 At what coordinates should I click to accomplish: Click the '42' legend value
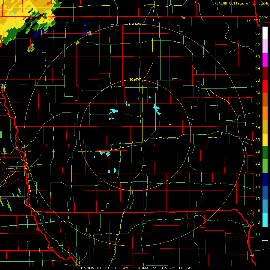(x=258, y=104)
